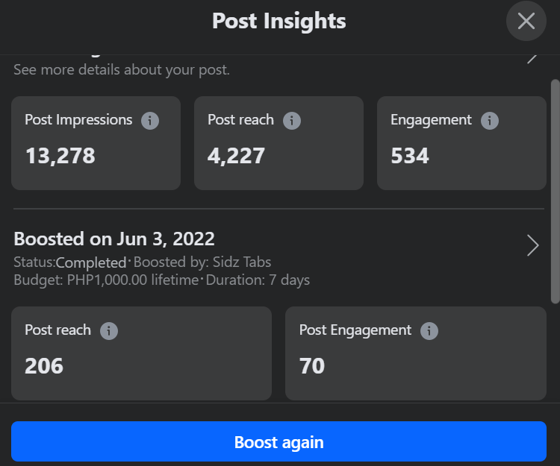This screenshot has width=560, height=466.
Task: Click 'See more details about your post' text
Action: pyautogui.click(x=122, y=70)
